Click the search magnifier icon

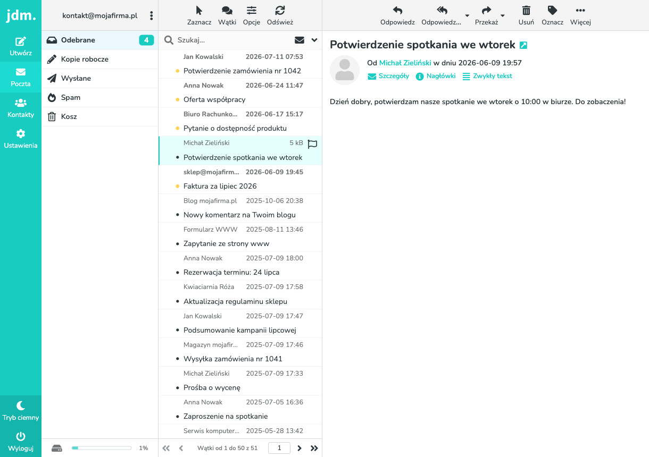169,40
